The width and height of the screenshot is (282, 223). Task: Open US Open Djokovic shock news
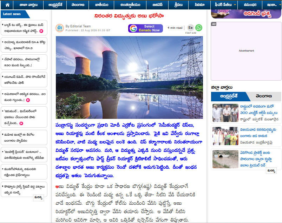click(24, 80)
